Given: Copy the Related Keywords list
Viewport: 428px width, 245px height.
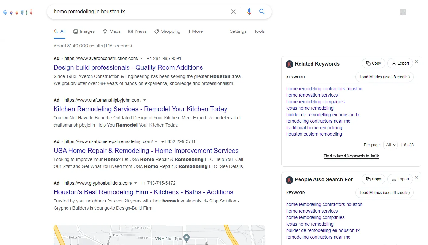Looking at the screenshot, I should click(373, 63).
